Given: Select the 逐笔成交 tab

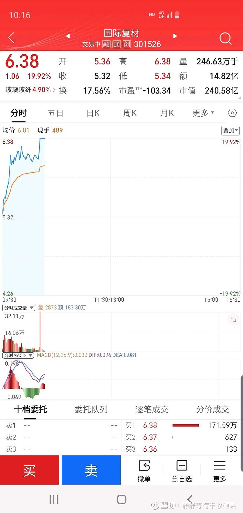Looking at the screenshot, I should tap(152, 409).
